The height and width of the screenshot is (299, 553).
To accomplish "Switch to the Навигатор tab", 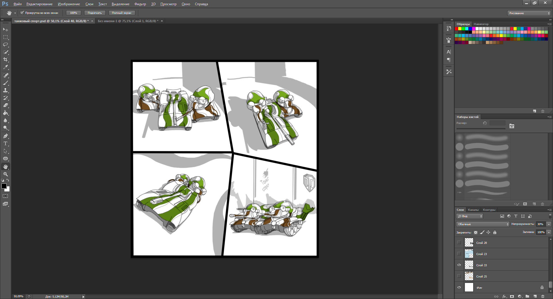I will coord(481,24).
